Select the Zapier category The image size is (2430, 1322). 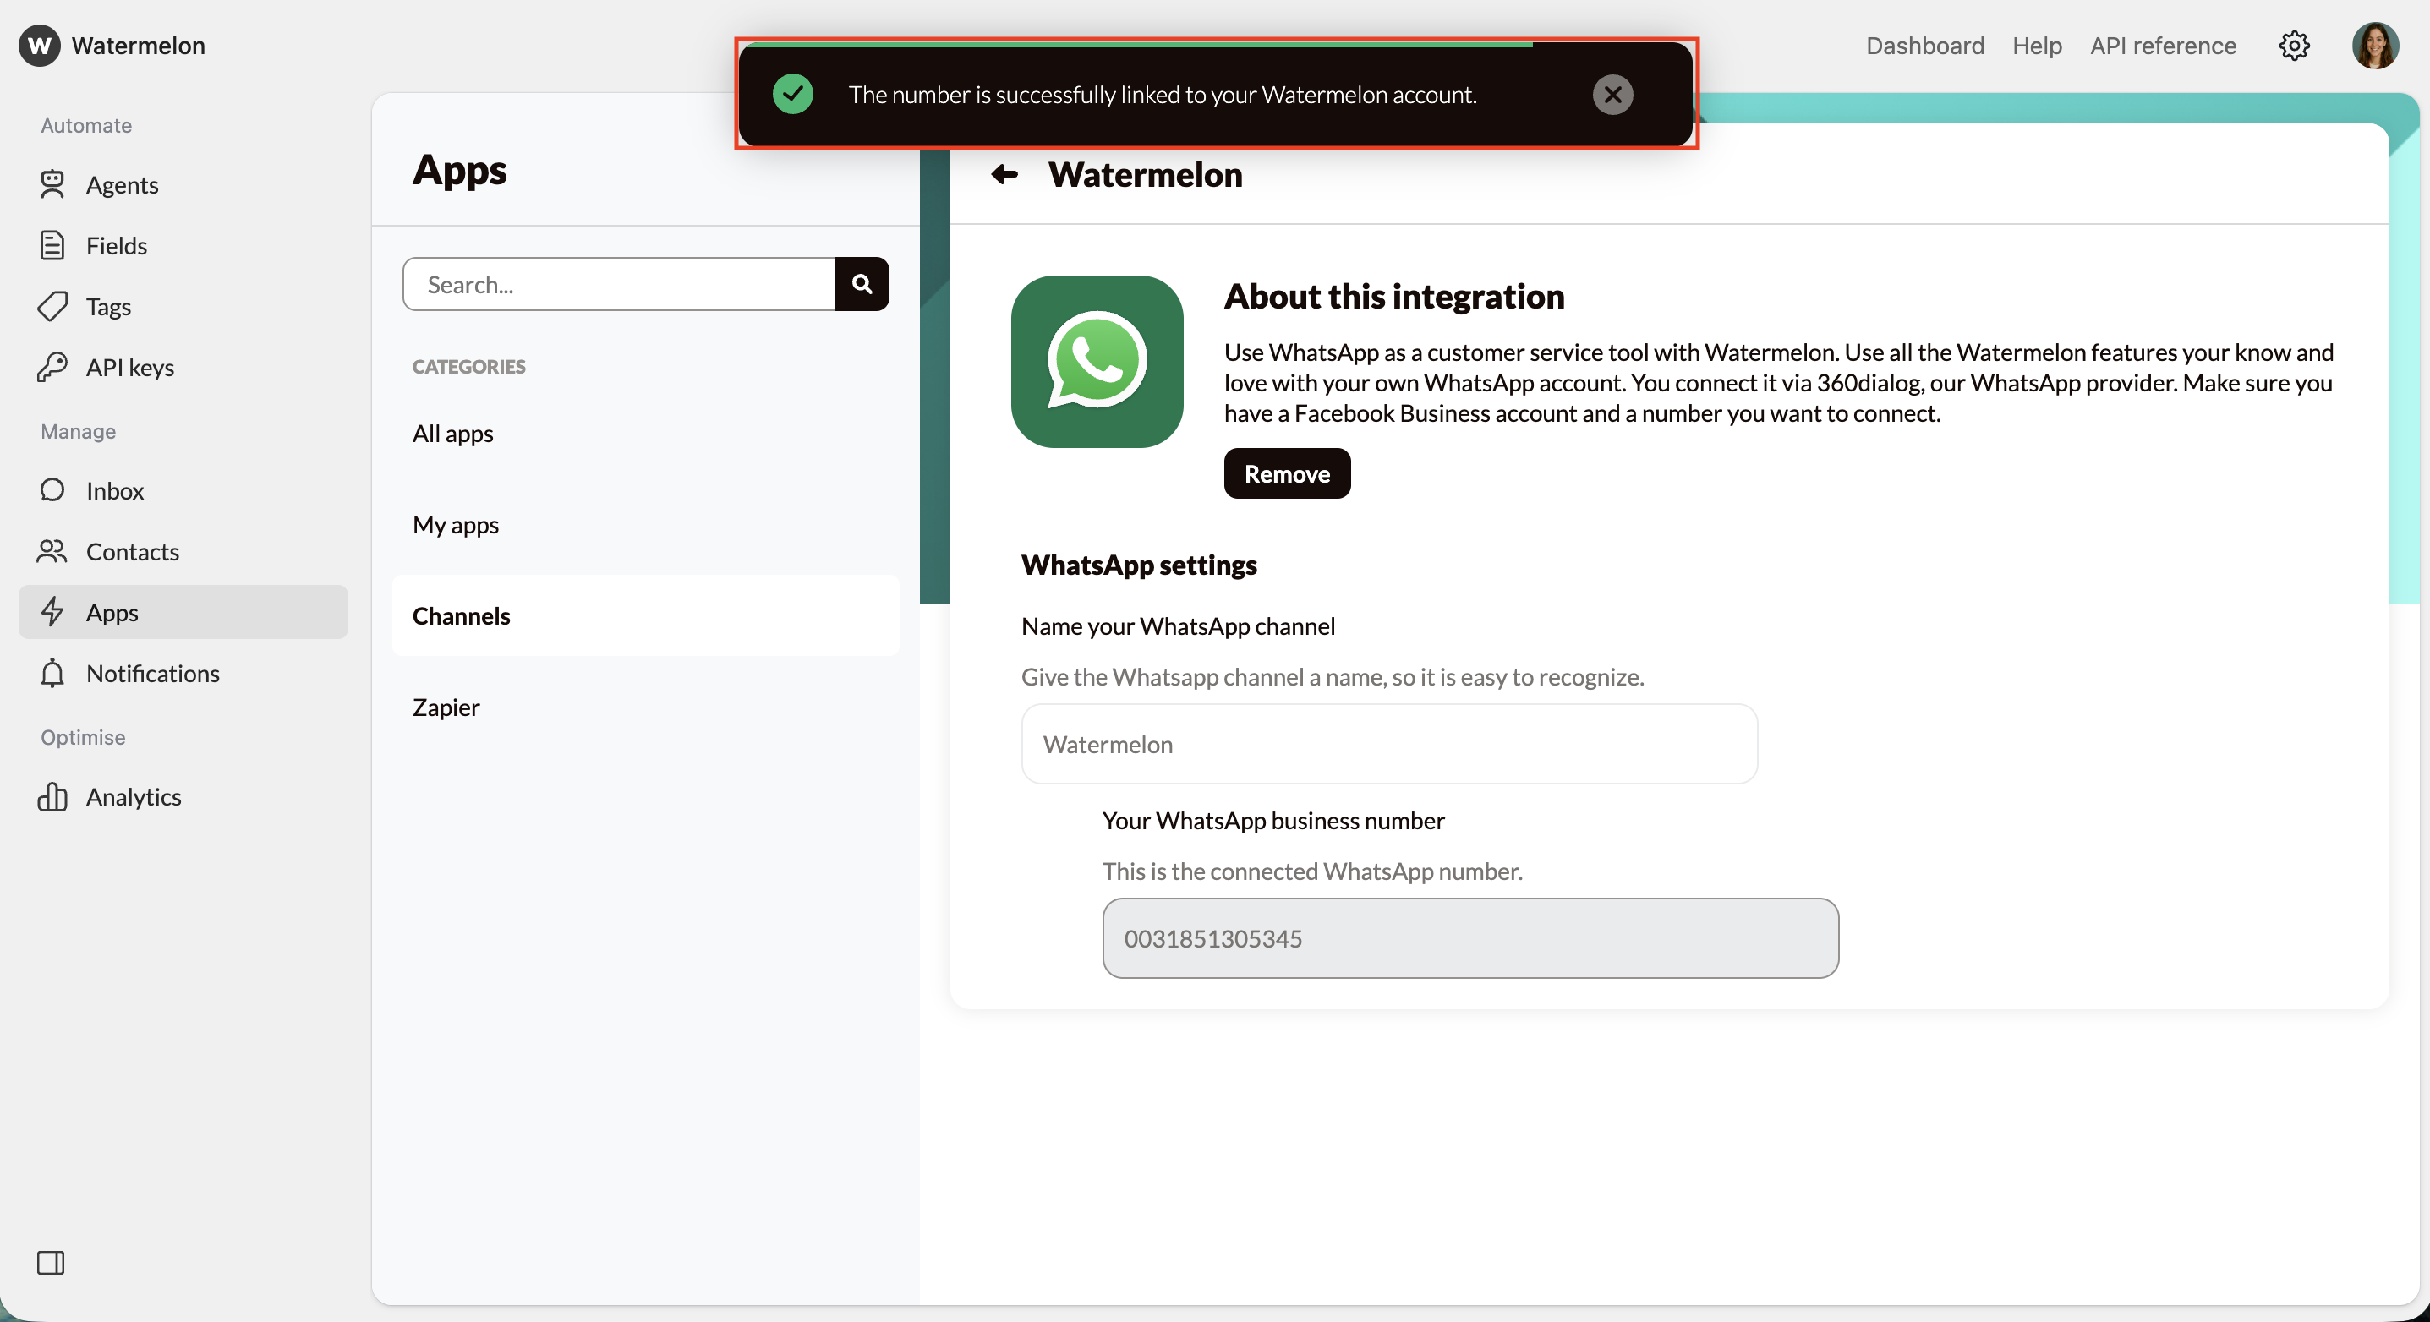446,707
